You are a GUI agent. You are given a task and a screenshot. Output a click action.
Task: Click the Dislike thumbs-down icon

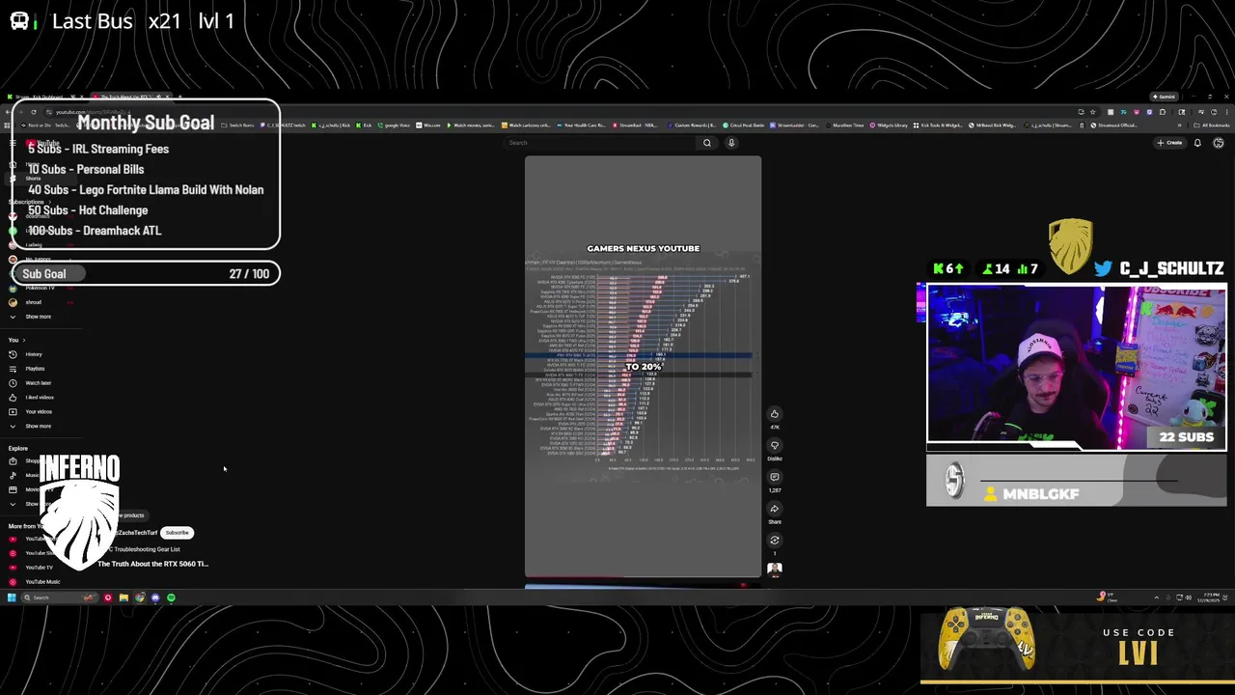pos(775,446)
